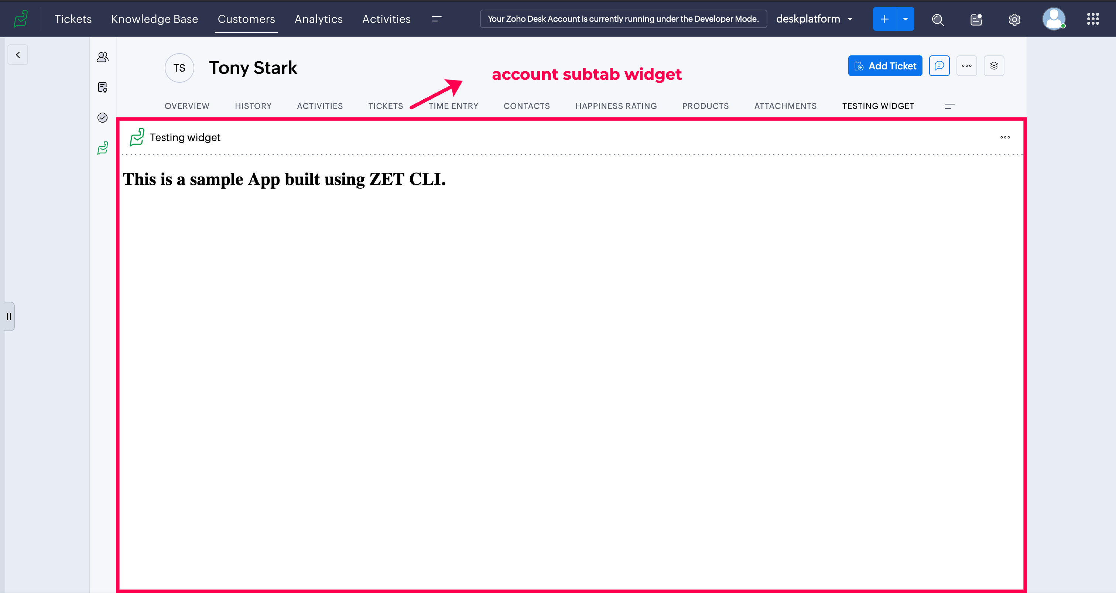Click the sample App ZET CLI heading

point(284,179)
